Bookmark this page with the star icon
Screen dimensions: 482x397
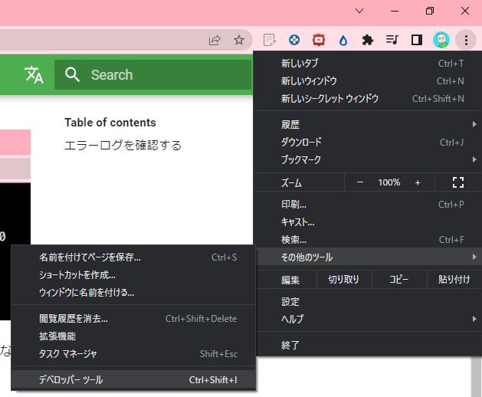click(239, 40)
